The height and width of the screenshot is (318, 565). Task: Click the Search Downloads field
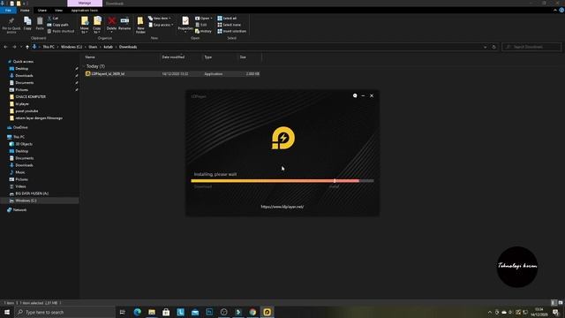[x=531, y=47]
